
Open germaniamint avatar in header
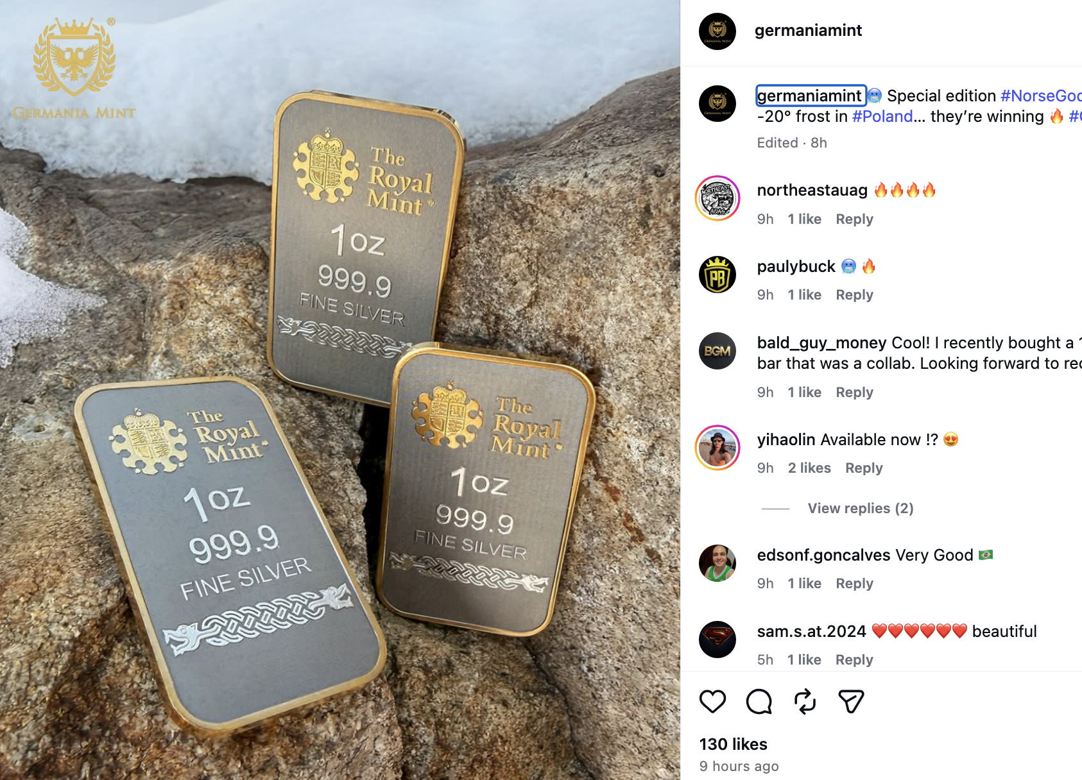pos(717,31)
